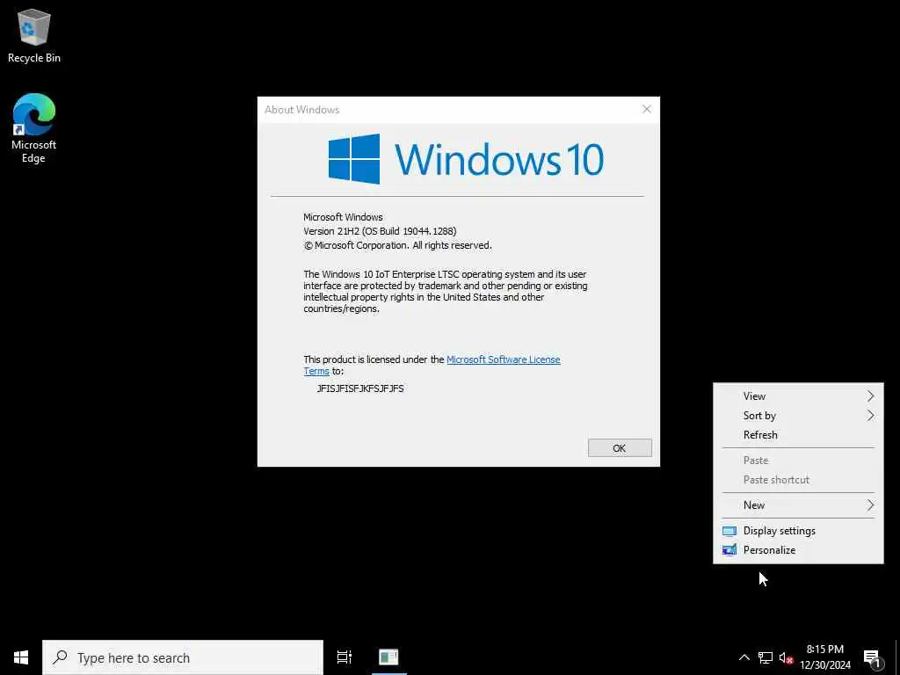This screenshot has width=900, height=675.
Task: Open the clock showing 8:15 PM
Action: [x=825, y=657]
